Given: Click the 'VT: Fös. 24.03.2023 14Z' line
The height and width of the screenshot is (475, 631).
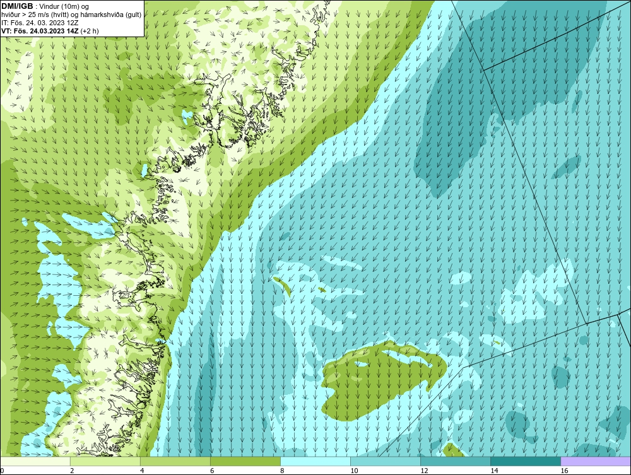Looking at the screenshot, I should 50,30.
